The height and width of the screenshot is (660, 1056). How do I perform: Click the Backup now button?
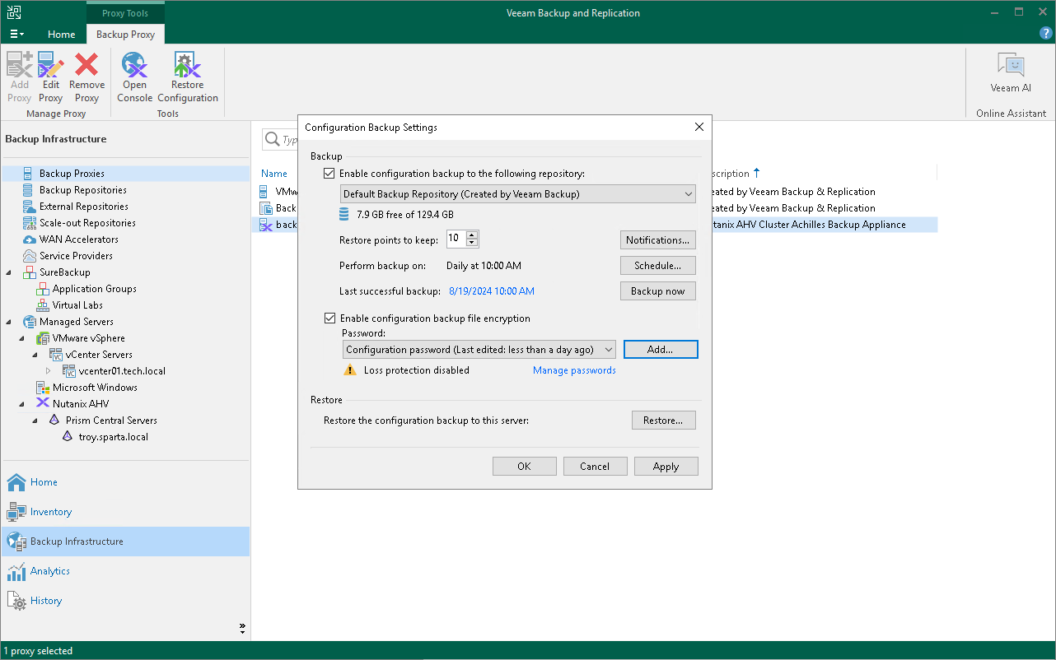(x=658, y=291)
